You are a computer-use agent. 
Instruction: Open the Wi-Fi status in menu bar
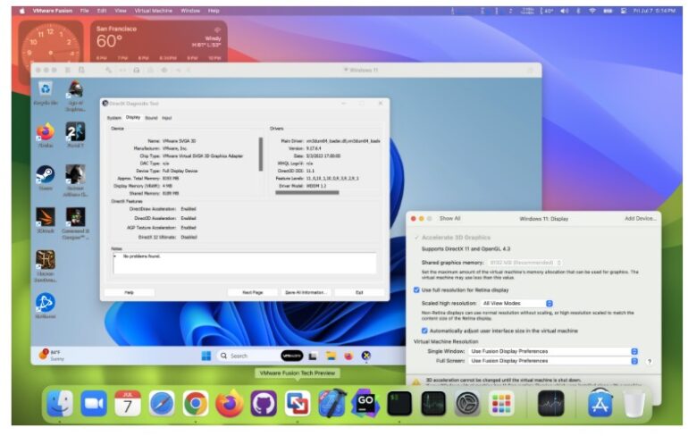coord(592,11)
